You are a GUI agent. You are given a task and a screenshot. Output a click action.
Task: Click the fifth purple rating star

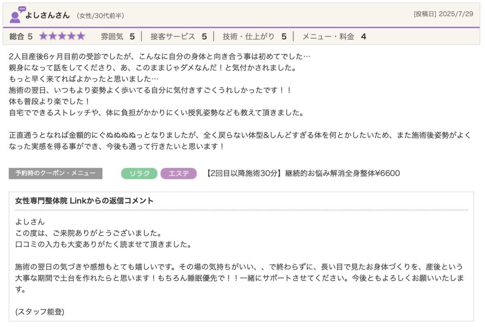[81, 36]
